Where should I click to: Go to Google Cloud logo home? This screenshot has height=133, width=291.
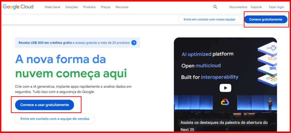(18, 7)
